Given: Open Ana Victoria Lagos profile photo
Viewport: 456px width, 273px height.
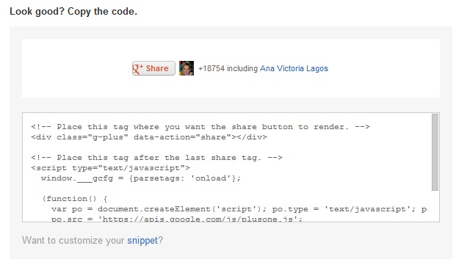Looking at the screenshot, I should point(187,68).
